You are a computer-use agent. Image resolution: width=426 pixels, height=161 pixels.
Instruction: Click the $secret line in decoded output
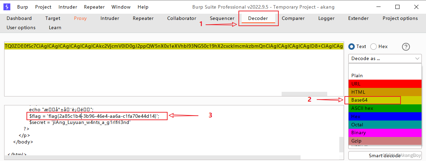point(80,122)
